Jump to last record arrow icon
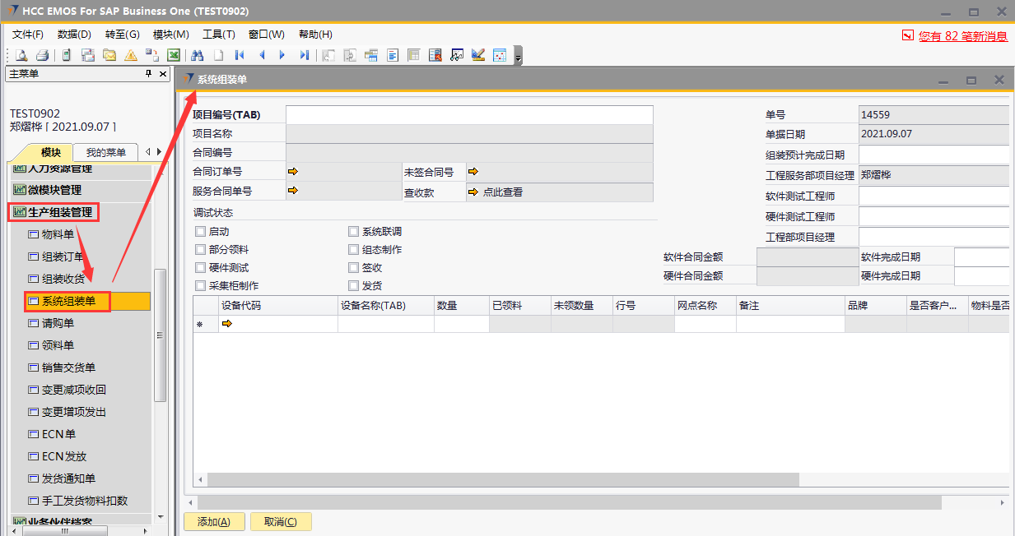Screen dimensions: 1015x536 click(x=304, y=55)
